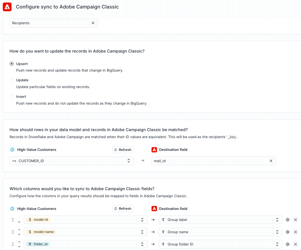Clear the Recipients selection
The image size is (301, 250).
click(93, 23)
